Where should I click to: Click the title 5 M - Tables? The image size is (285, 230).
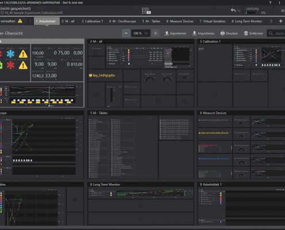tap(99, 113)
